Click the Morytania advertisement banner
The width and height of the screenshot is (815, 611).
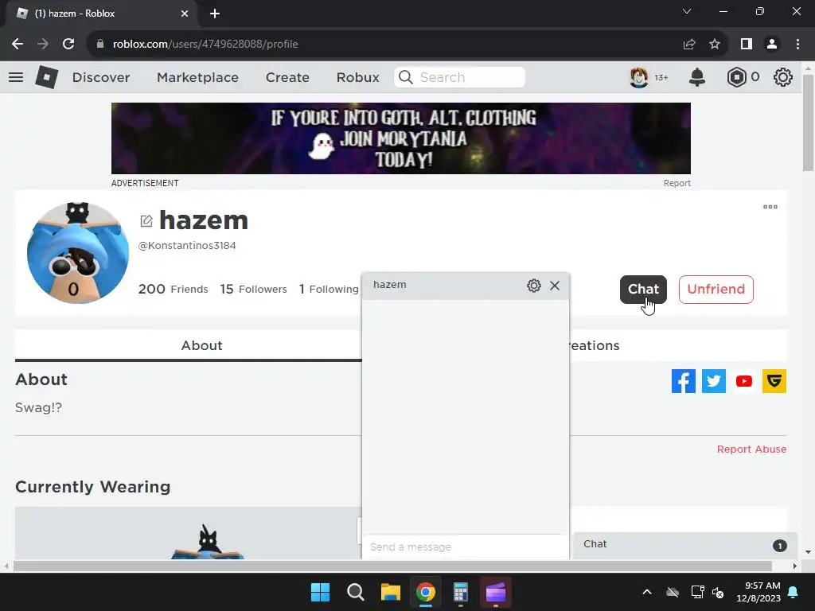tap(401, 138)
